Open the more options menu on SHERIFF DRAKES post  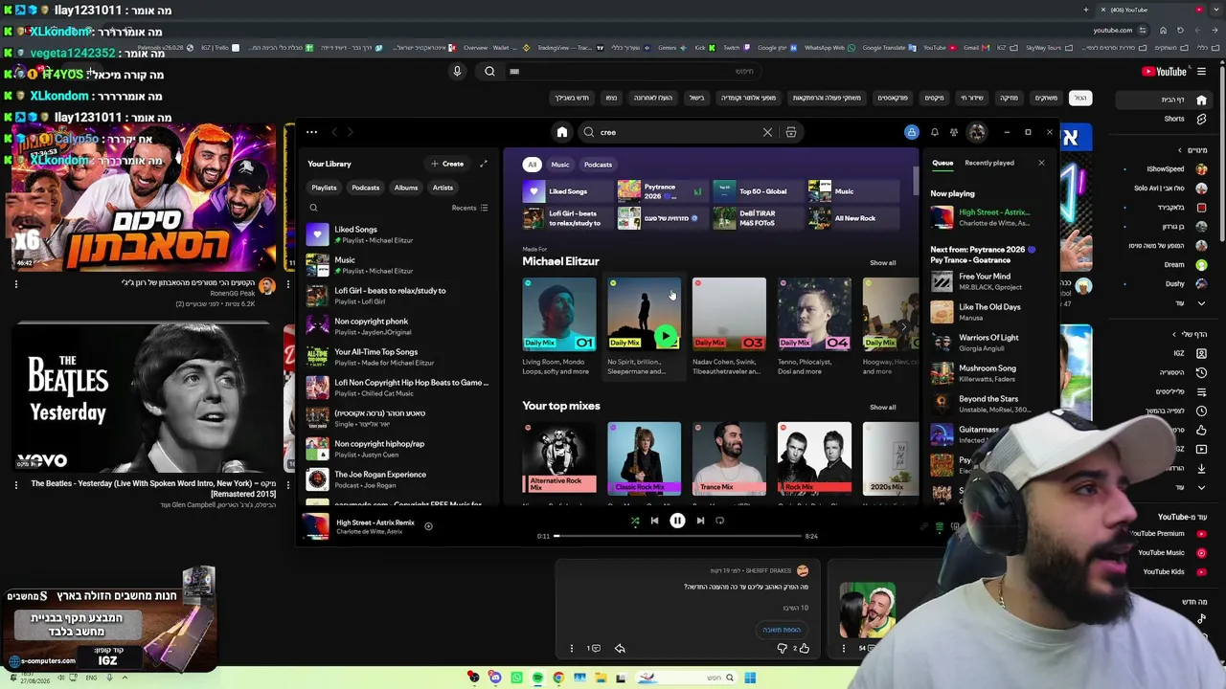point(572,648)
